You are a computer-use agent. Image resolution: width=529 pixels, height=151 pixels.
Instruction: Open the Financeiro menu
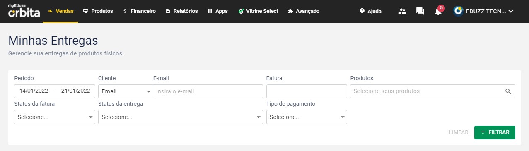(x=140, y=11)
